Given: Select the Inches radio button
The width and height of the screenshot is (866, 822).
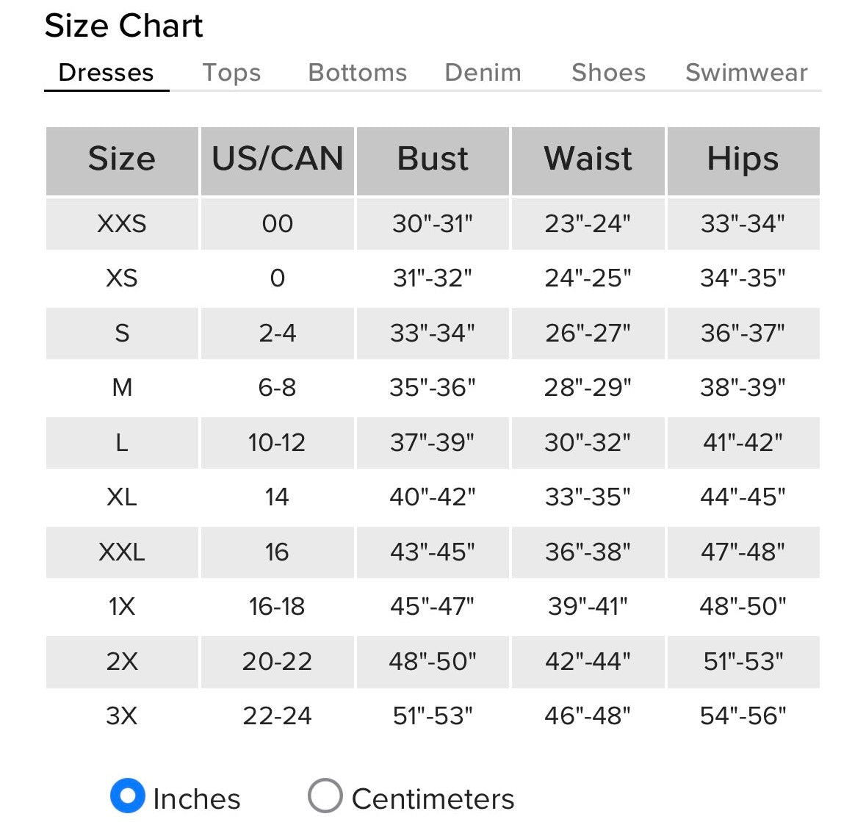Looking at the screenshot, I should coord(128,796).
